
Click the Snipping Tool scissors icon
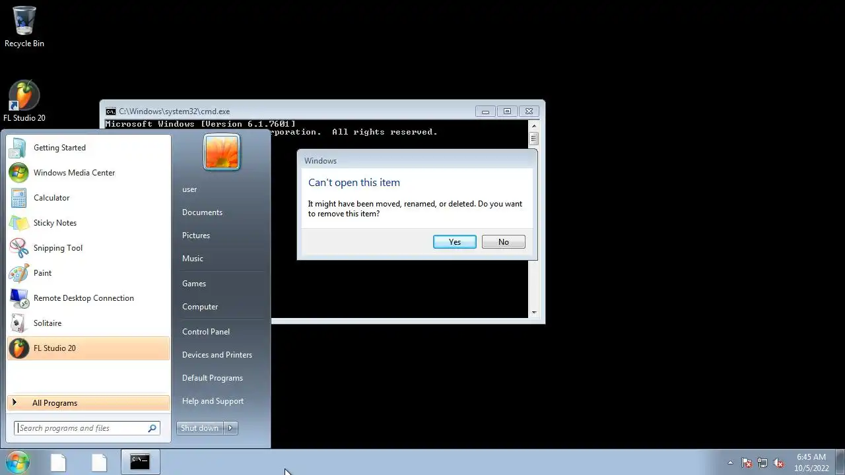(18, 248)
